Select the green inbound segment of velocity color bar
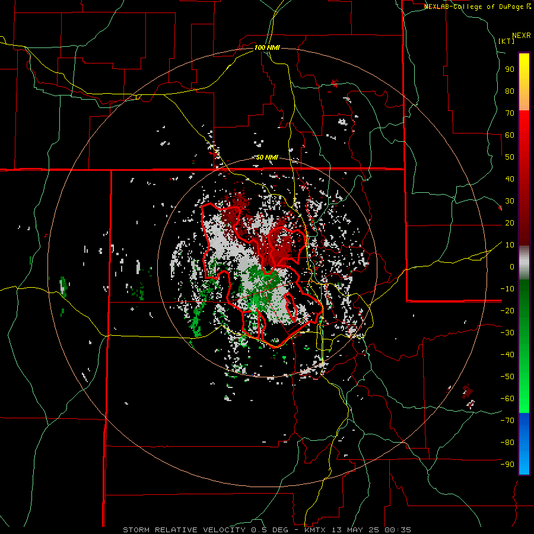Screen dimensions: 534x534 point(524,346)
